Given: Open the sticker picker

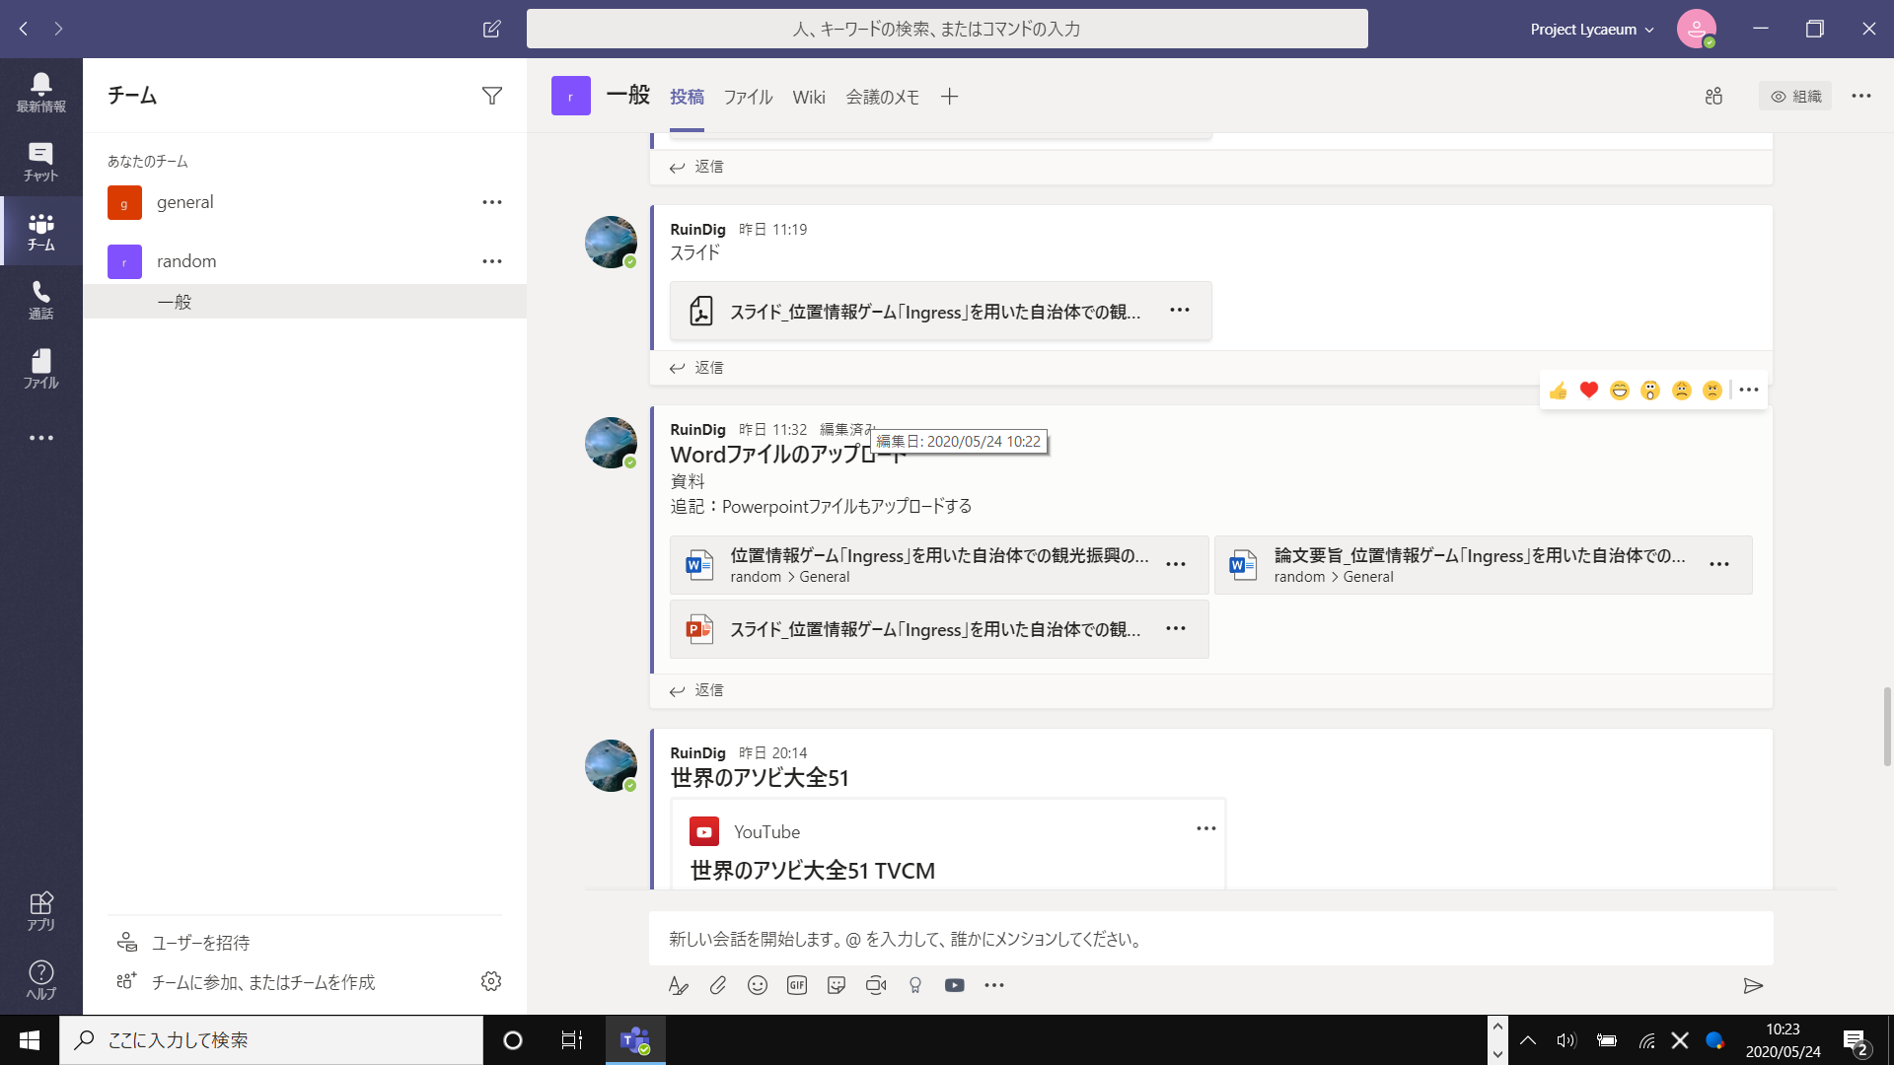Looking at the screenshot, I should [837, 985].
